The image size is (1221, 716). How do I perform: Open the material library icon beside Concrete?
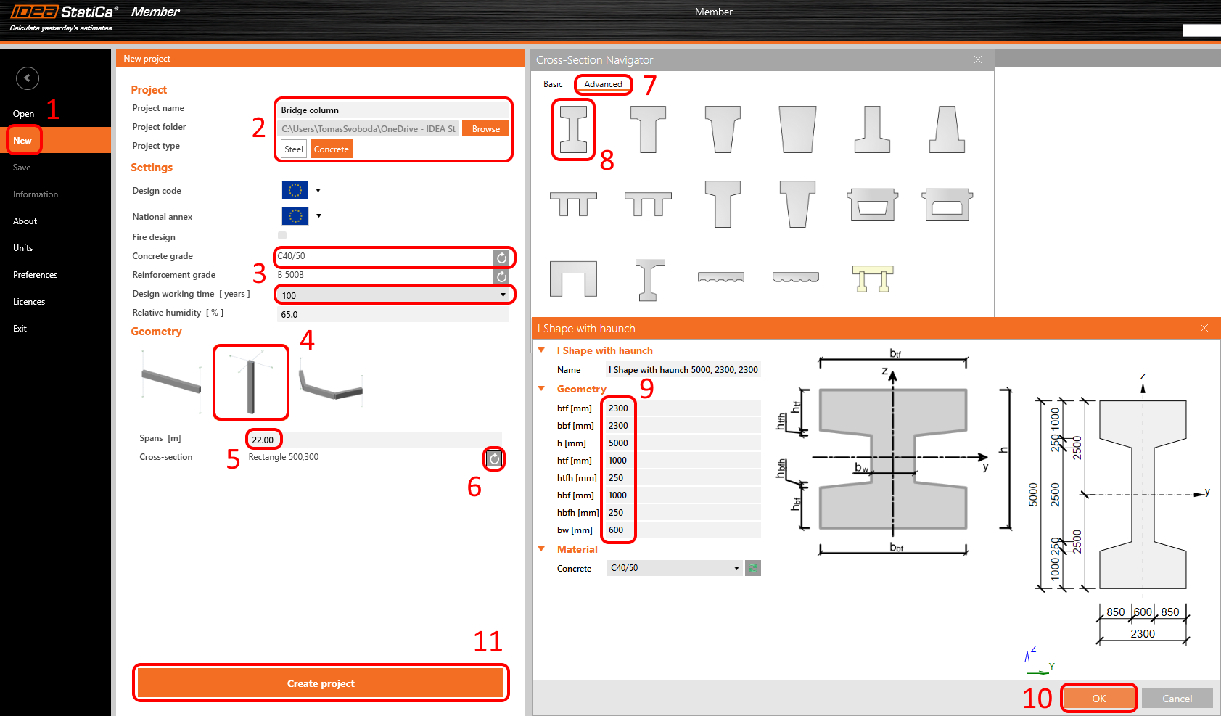[753, 568]
